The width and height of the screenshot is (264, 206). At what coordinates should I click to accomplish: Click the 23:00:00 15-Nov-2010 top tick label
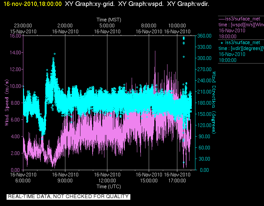[23, 29]
